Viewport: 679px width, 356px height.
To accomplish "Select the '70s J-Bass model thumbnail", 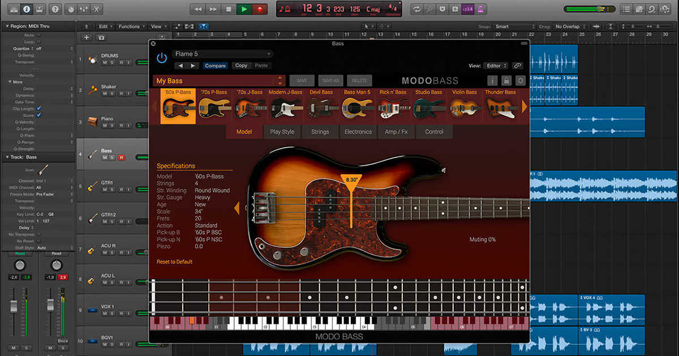I will 250,106.
